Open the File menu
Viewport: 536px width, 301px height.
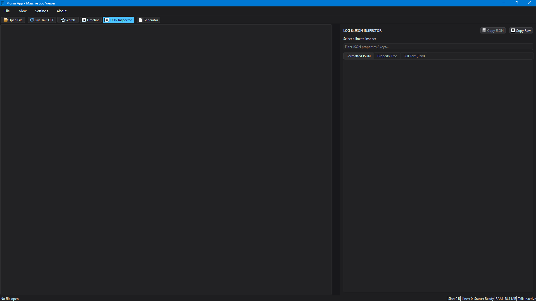7,11
